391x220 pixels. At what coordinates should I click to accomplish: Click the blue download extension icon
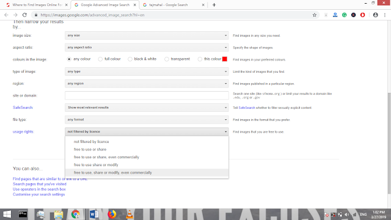click(x=335, y=15)
